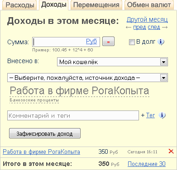The height and width of the screenshot is (170, 177).
Task: Delete the 350 Руб entry with red X
Action: 171,151
